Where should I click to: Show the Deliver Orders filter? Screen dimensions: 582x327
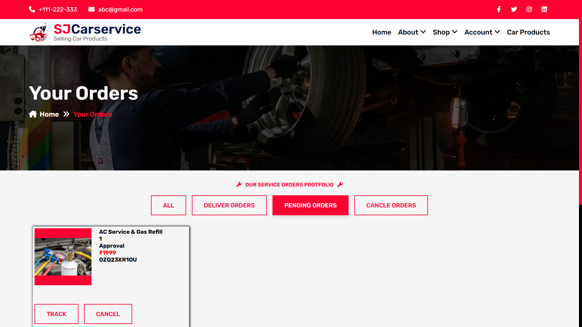tap(229, 205)
